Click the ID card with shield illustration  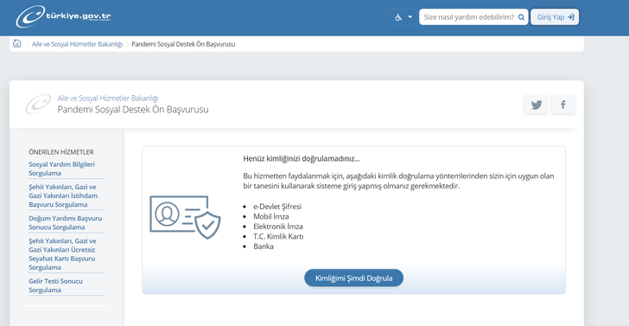(x=185, y=217)
